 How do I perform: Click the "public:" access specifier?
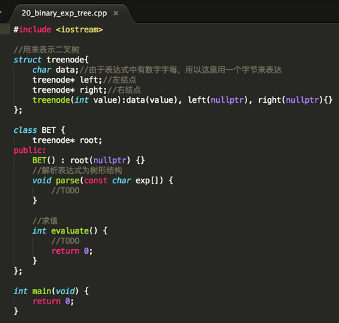30,150
